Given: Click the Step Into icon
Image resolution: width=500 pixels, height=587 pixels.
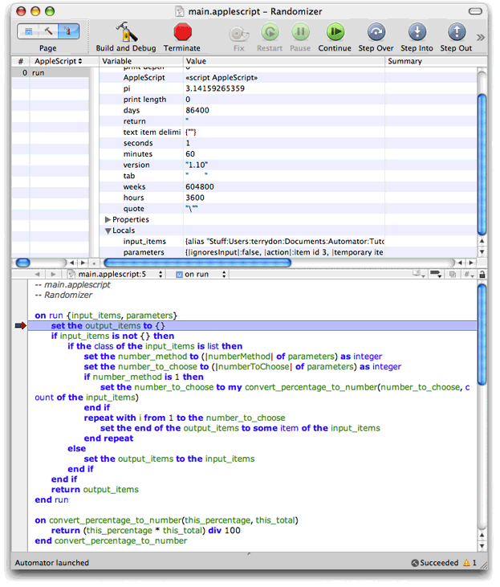Looking at the screenshot, I should [417, 32].
